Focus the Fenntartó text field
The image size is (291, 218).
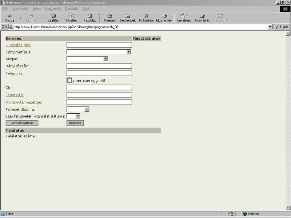[99, 95]
